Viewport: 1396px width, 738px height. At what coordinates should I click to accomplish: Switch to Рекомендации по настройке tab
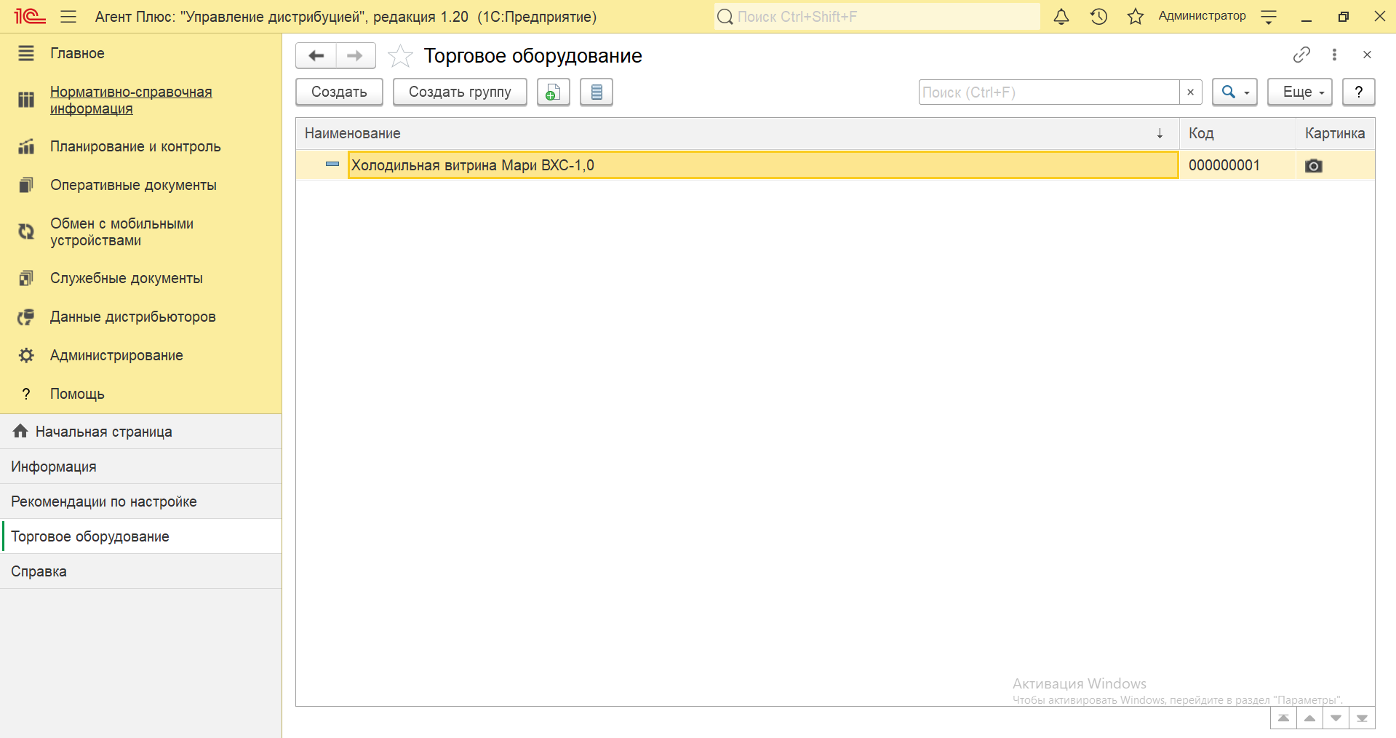click(104, 501)
